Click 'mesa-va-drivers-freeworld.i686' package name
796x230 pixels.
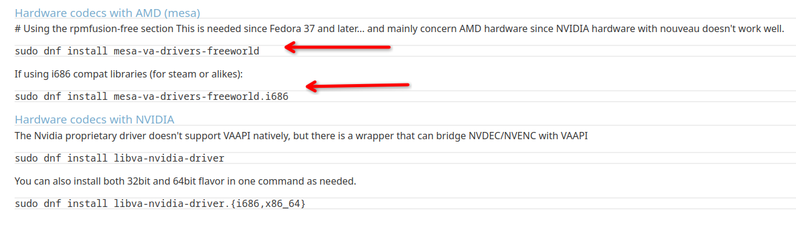(x=201, y=96)
